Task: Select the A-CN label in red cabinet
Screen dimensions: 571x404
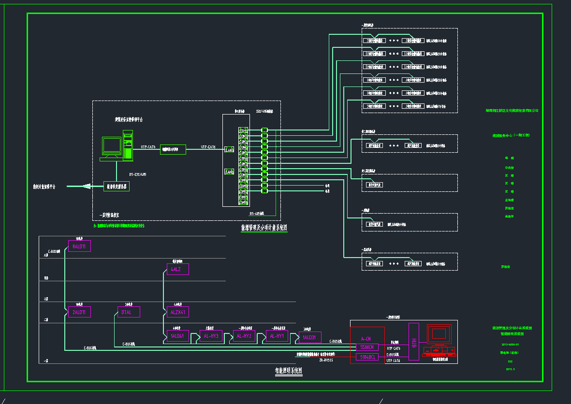Action: pyautogui.click(x=366, y=339)
